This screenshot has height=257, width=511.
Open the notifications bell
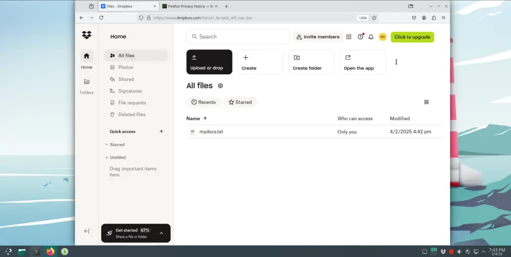click(x=371, y=37)
